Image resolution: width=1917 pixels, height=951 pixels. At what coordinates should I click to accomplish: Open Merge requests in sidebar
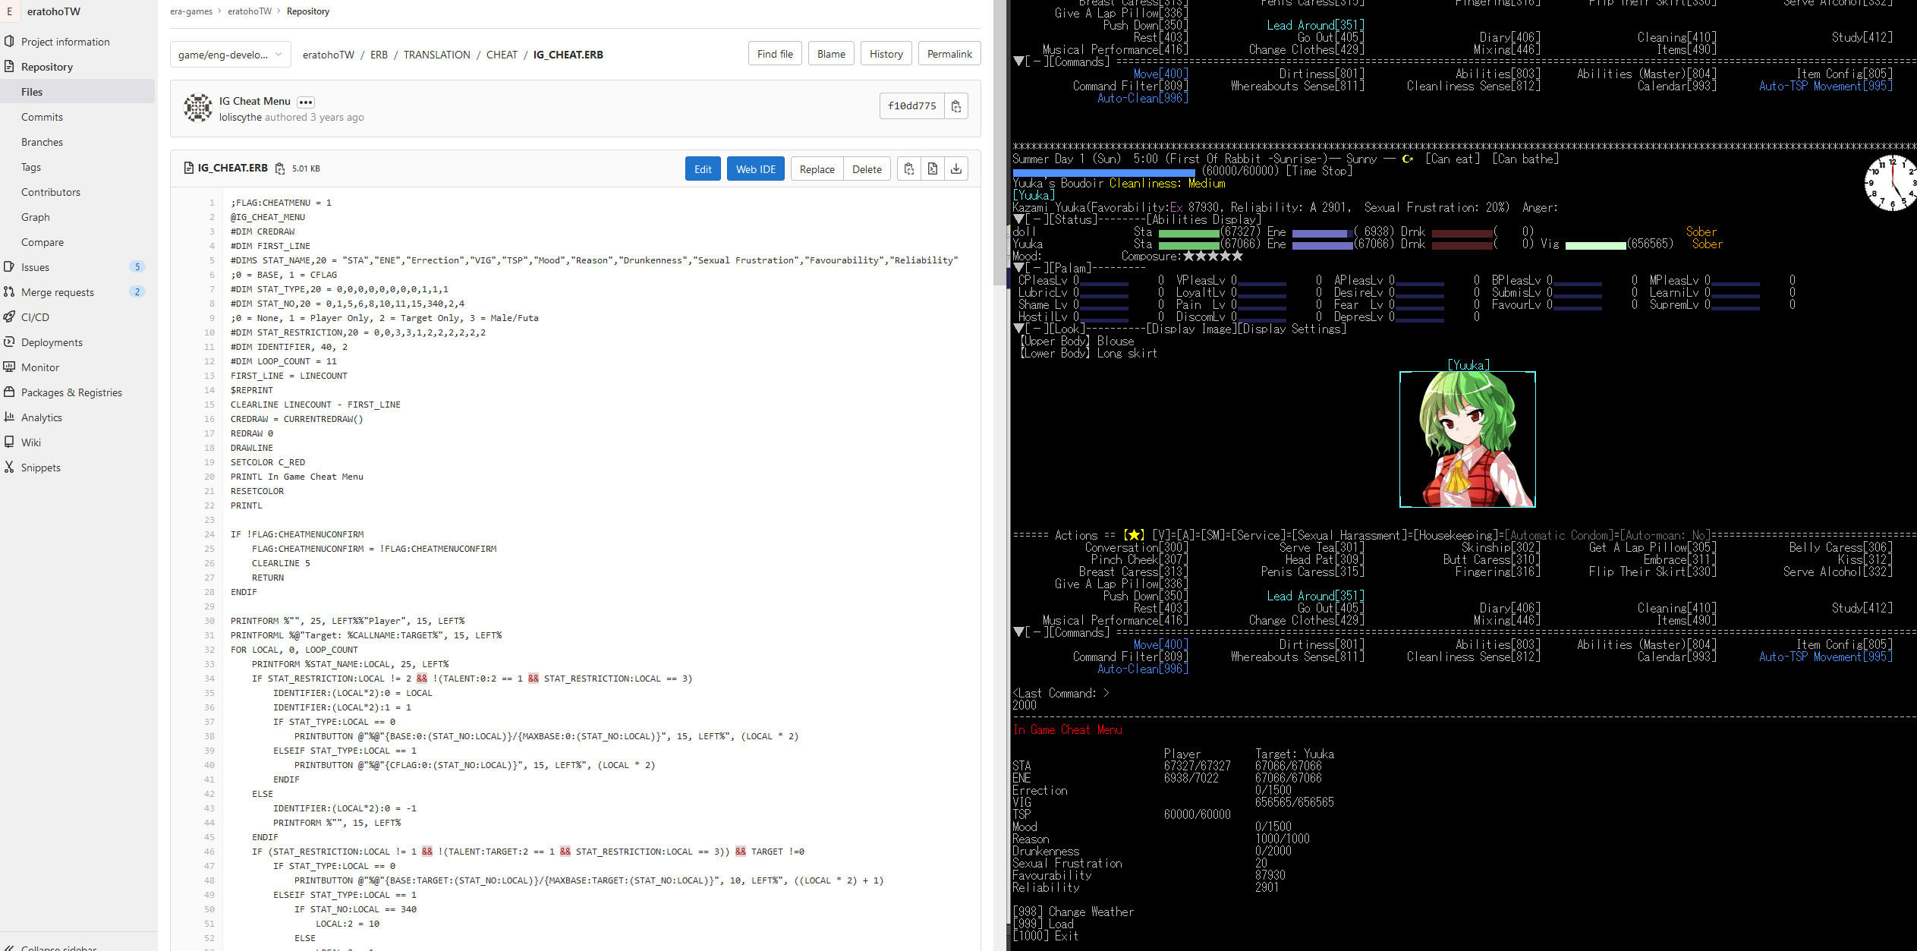(x=58, y=292)
